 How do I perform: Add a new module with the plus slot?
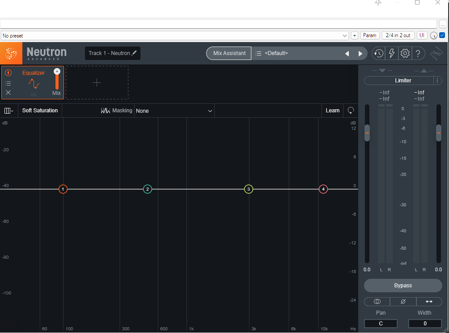point(97,82)
